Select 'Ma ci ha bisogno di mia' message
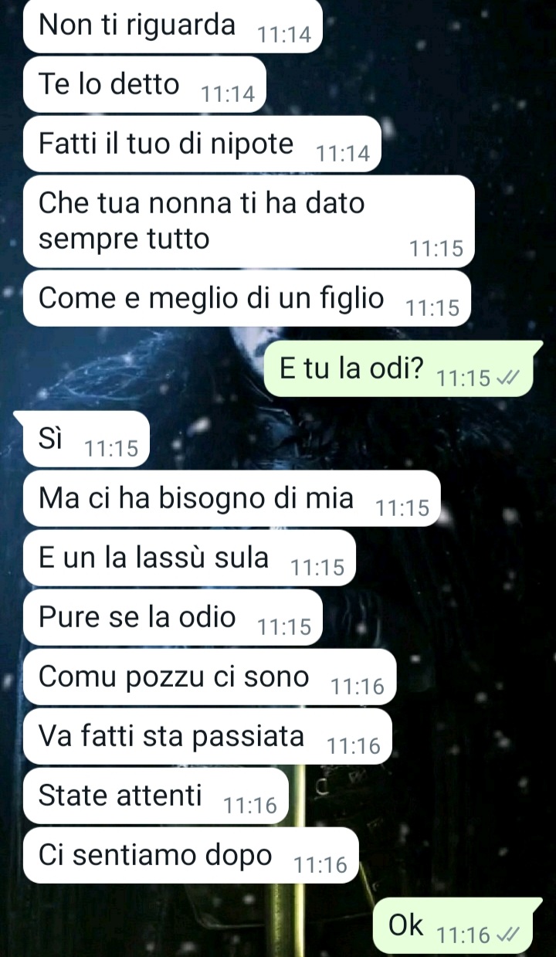The height and width of the screenshot is (957, 556). [231, 498]
